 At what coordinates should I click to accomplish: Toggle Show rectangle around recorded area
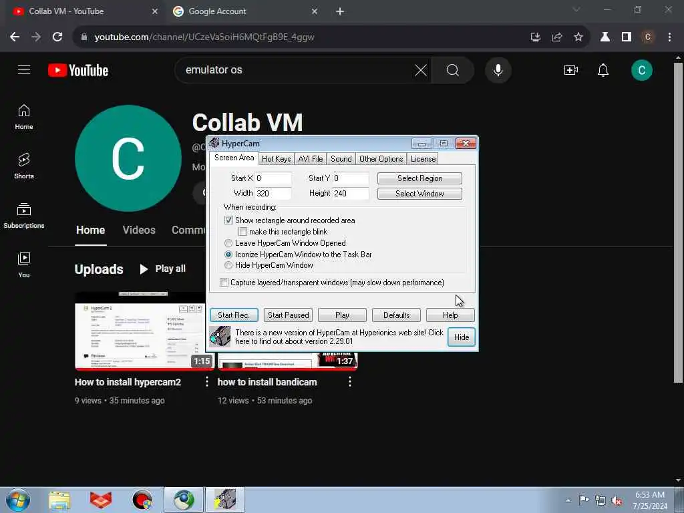coord(228,220)
